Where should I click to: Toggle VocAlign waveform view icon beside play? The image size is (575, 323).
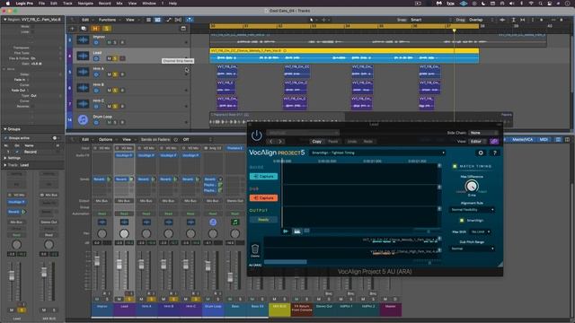[297, 231]
